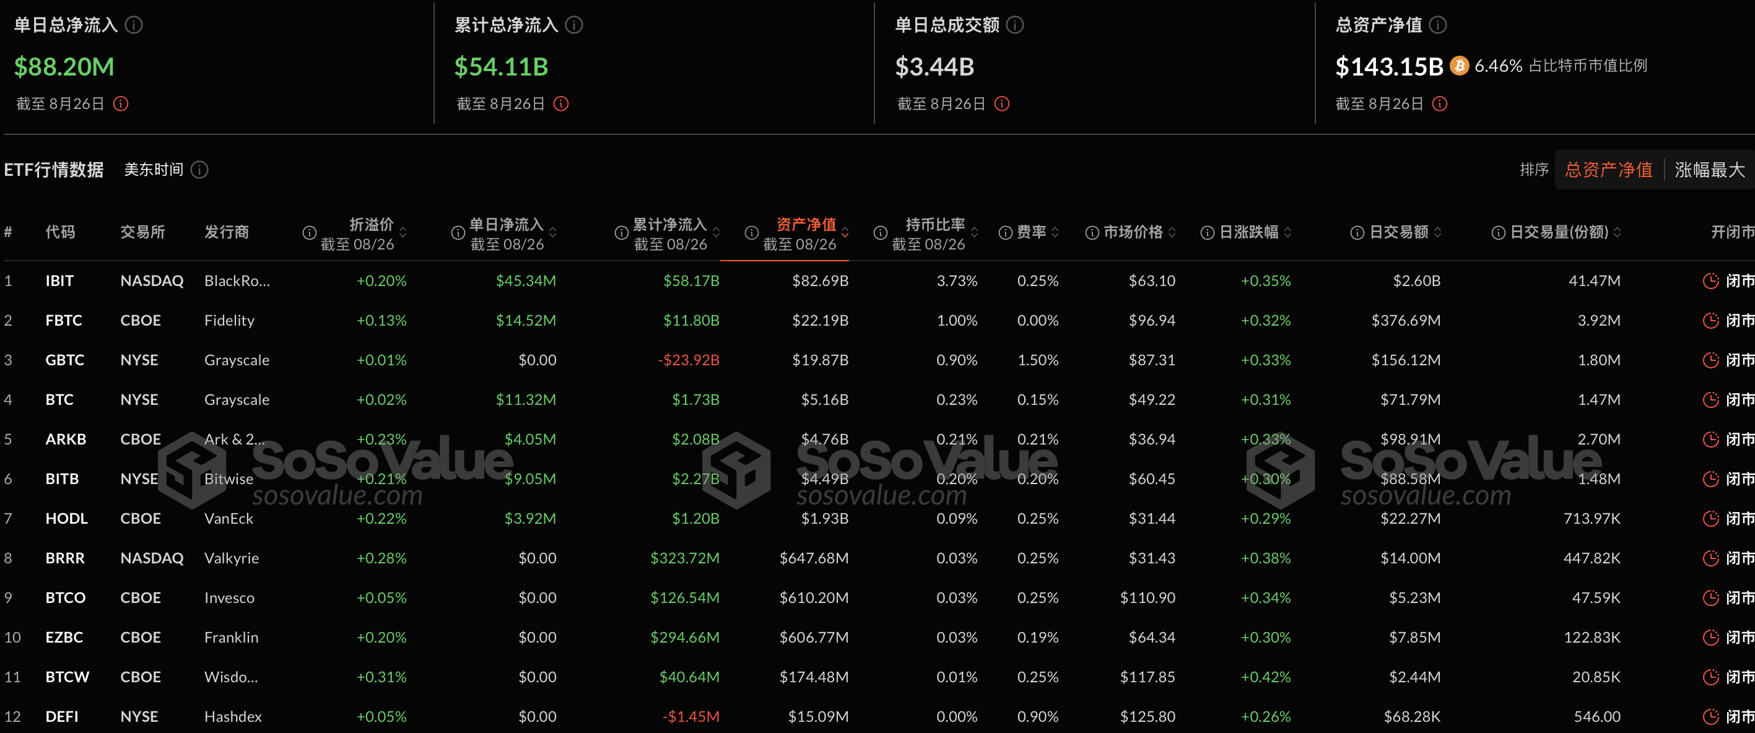
Task: Open the FBTC ticker link
Action: pyautogui.click(x=63, y=320)
